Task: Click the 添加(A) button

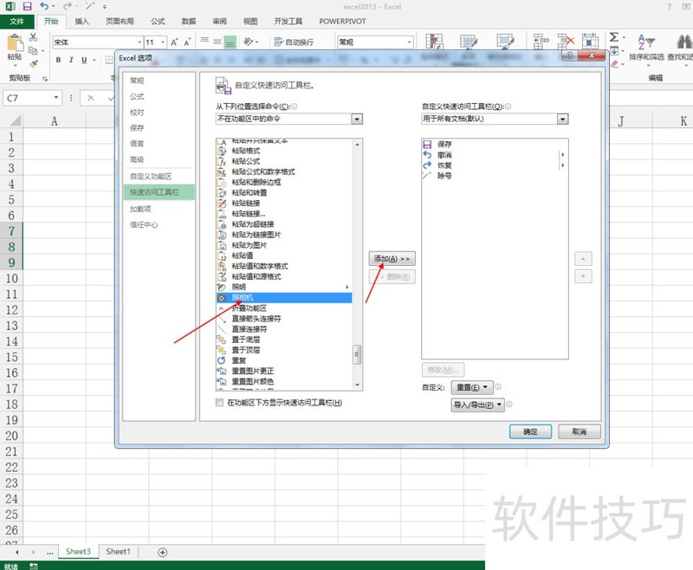Action: point(392,258)
